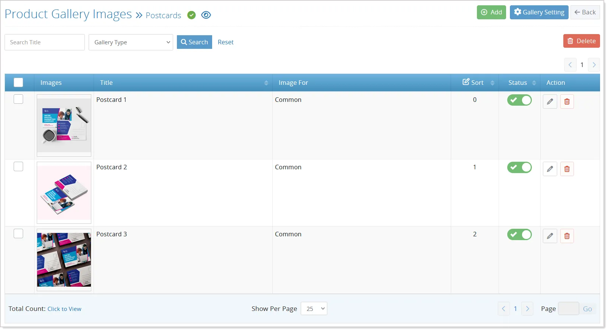Click the Postcard 2 title text
Screen dimensions: 608x331
pos(111,167)
